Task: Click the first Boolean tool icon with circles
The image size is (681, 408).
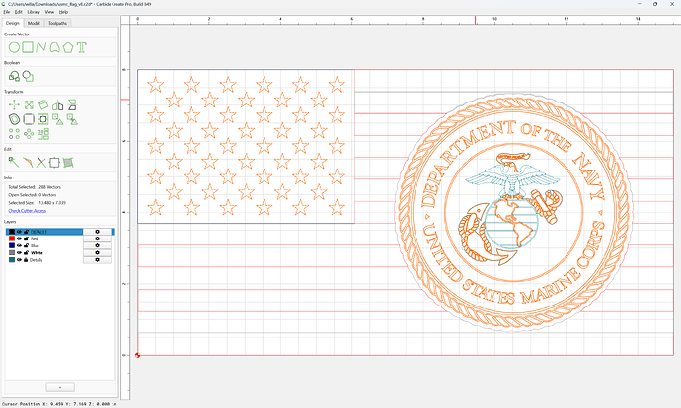Action: pos(14,76)
